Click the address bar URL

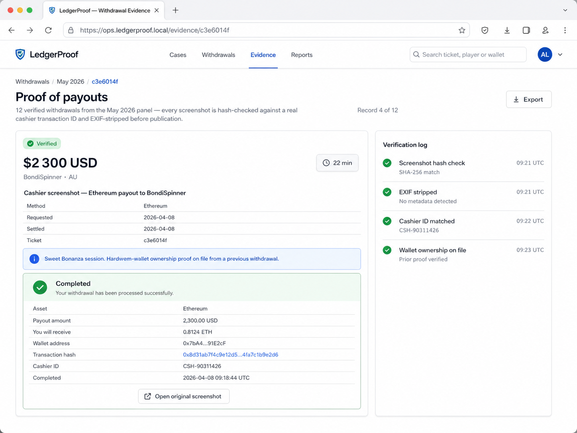[x=155, y=30]
